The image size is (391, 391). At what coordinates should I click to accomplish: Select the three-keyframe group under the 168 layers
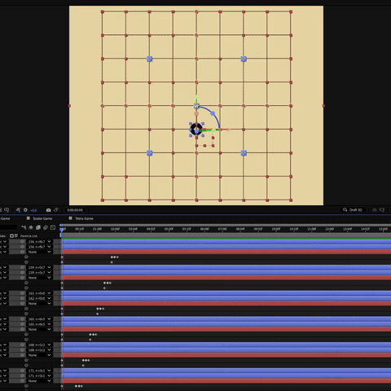click(86, 360)
